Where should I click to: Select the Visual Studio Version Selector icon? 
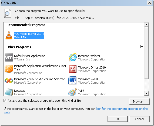tap(9, 81)
